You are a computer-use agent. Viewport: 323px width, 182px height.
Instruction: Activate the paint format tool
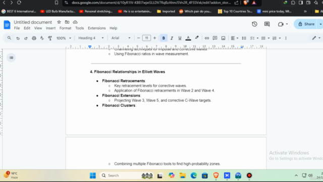pyautogui.click(x=50, y=38)
